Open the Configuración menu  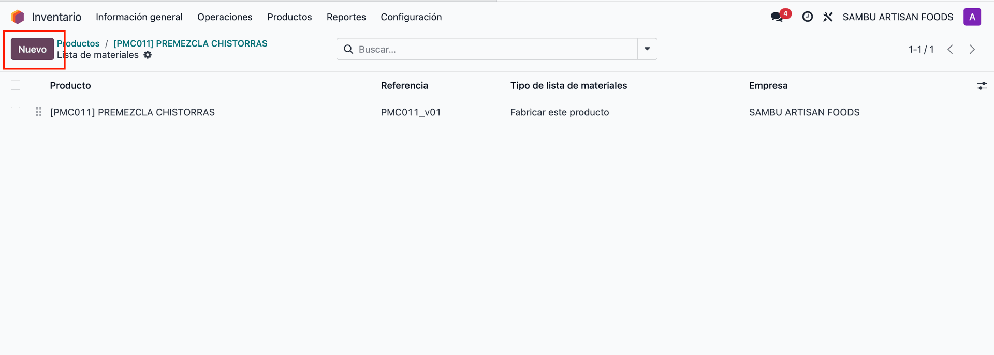click(411, 17)
